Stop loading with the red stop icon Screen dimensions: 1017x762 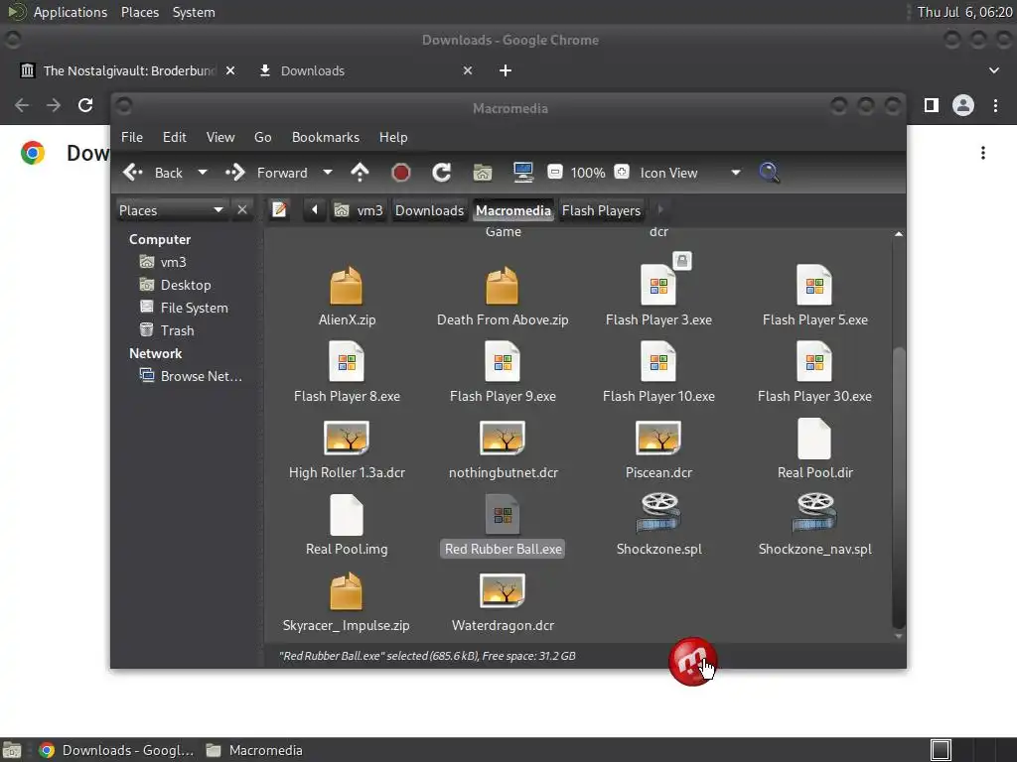click(x=401, y=173)
